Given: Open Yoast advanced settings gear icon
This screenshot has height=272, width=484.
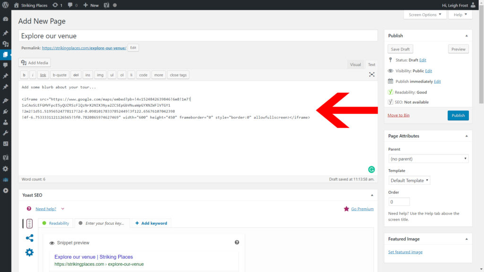Looking at the screenshot, I should 29,252.
